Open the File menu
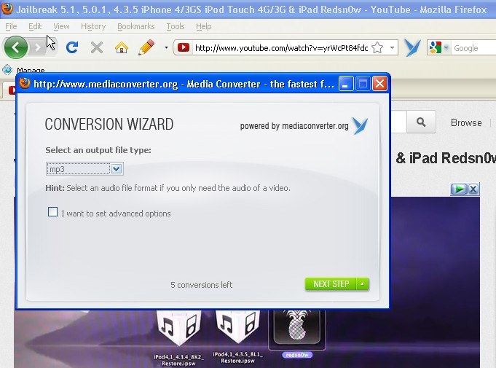Screen dimensions: 496x368 pos(11,26)
